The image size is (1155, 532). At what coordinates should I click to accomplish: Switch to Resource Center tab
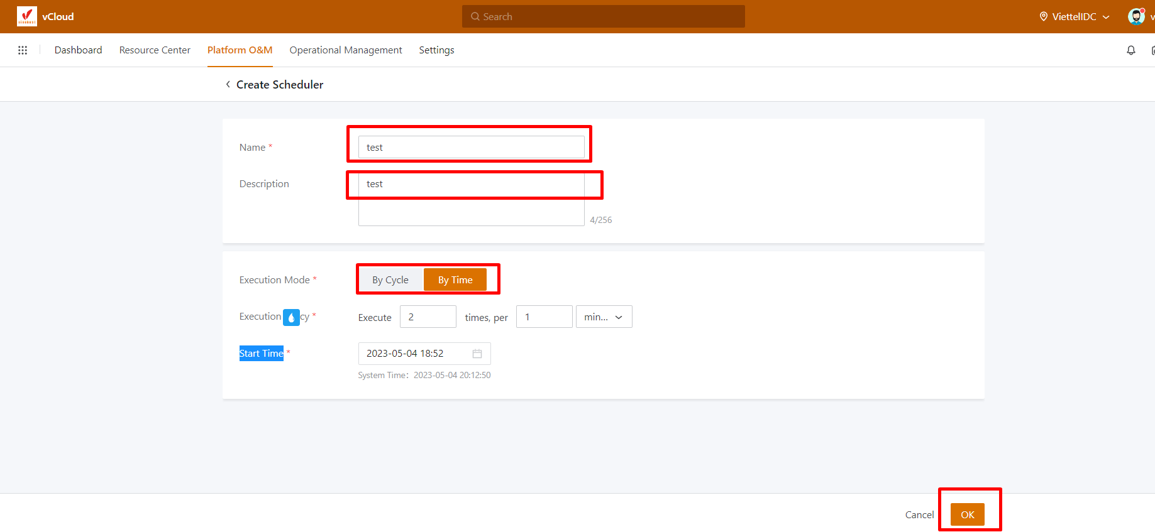(155, 50)
